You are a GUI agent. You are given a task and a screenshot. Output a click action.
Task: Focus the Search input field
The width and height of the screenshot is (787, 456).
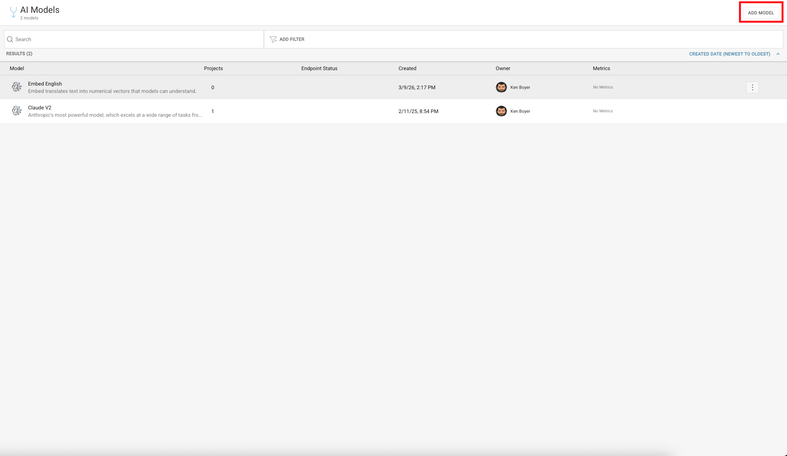tap(134, 39)
